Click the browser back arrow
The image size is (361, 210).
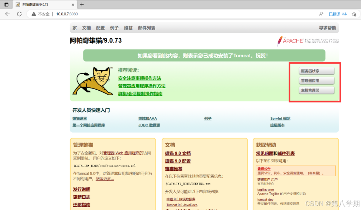pyautogui.click(x=8, y=14)
